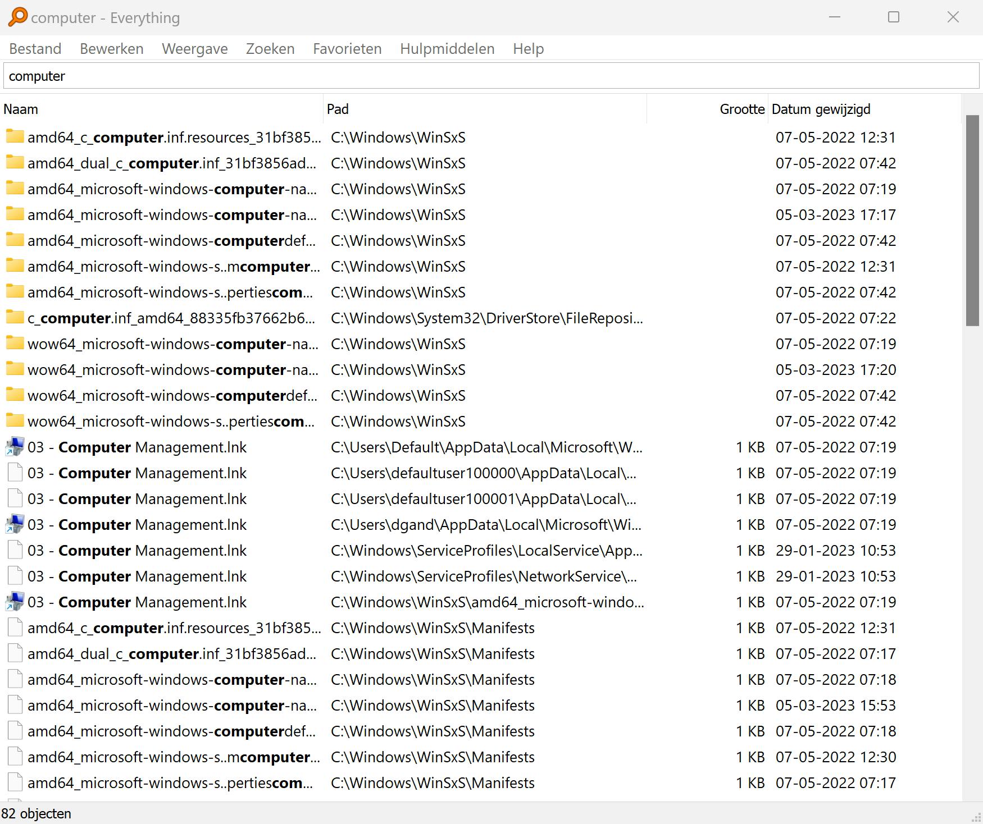Open the Zoeken menu
The height and width of the screenshot is (824, 983).
click(270, 49)
